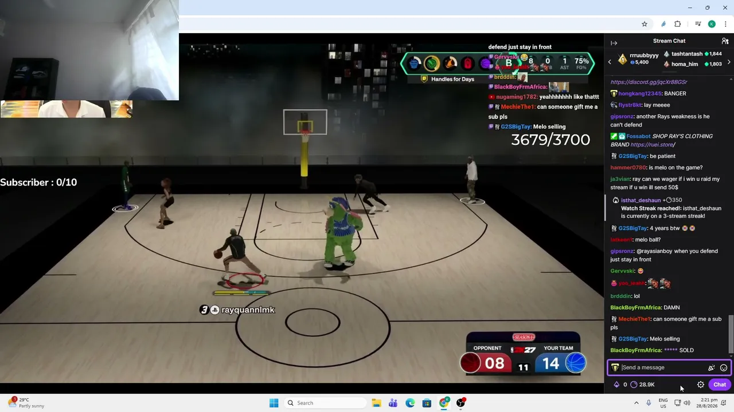Open network settings tray icon

tap(677, 403)
